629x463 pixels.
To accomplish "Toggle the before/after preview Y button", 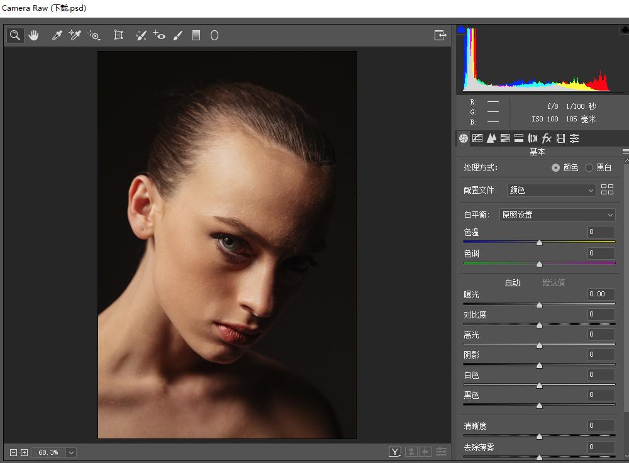I will click(x=394, y=452).
